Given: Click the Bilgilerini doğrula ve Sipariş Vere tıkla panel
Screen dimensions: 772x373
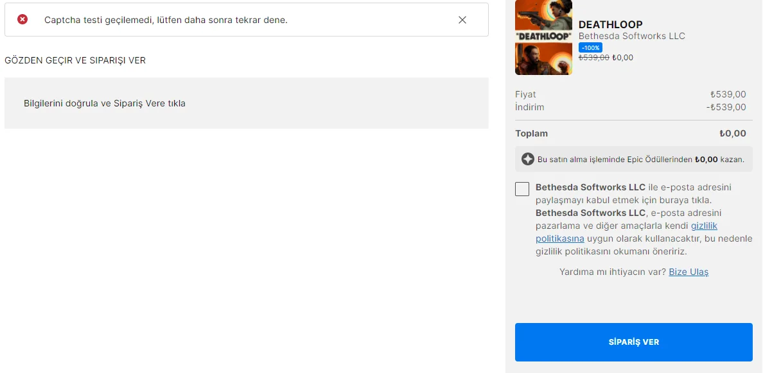Looking at the screenshot, I should coord(247,103).
